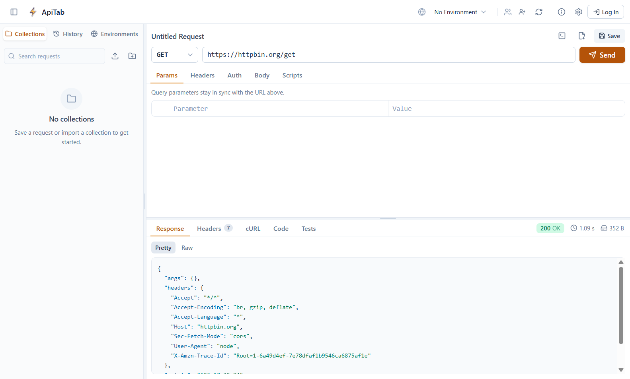Focus the Search requests field
The width and height of the screenshot is (630, 379).
coord(55,56)
